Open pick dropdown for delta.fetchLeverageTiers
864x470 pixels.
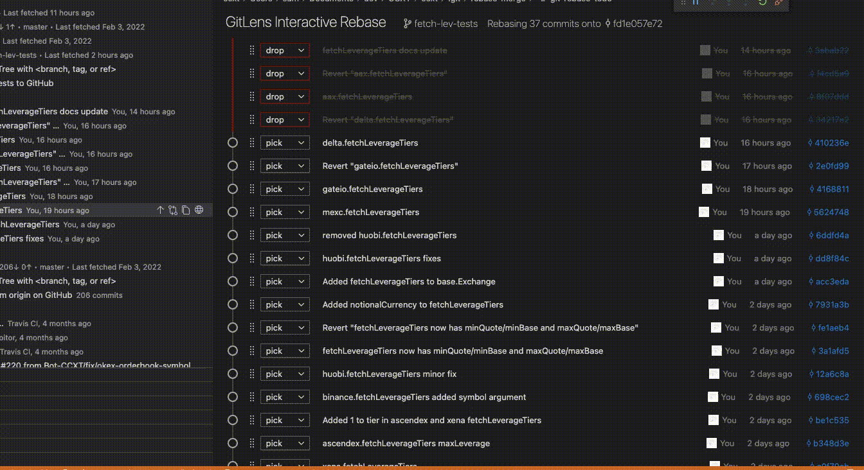pyautogui.click(x=285, y=143)
